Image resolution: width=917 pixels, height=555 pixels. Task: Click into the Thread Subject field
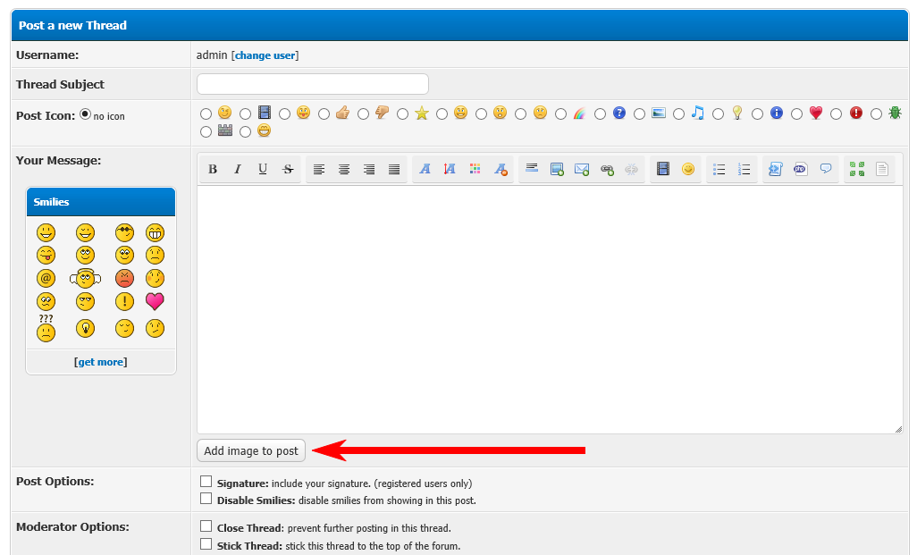(312, 84)
